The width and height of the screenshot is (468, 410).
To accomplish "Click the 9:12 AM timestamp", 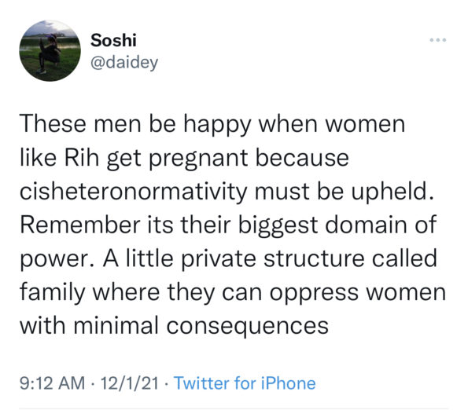I will coord(52,383).
